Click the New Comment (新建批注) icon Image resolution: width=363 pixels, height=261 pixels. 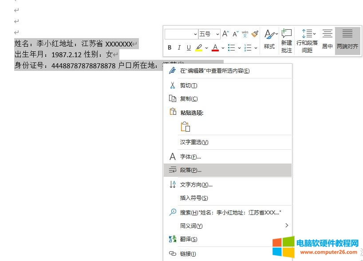click(287, 40)
